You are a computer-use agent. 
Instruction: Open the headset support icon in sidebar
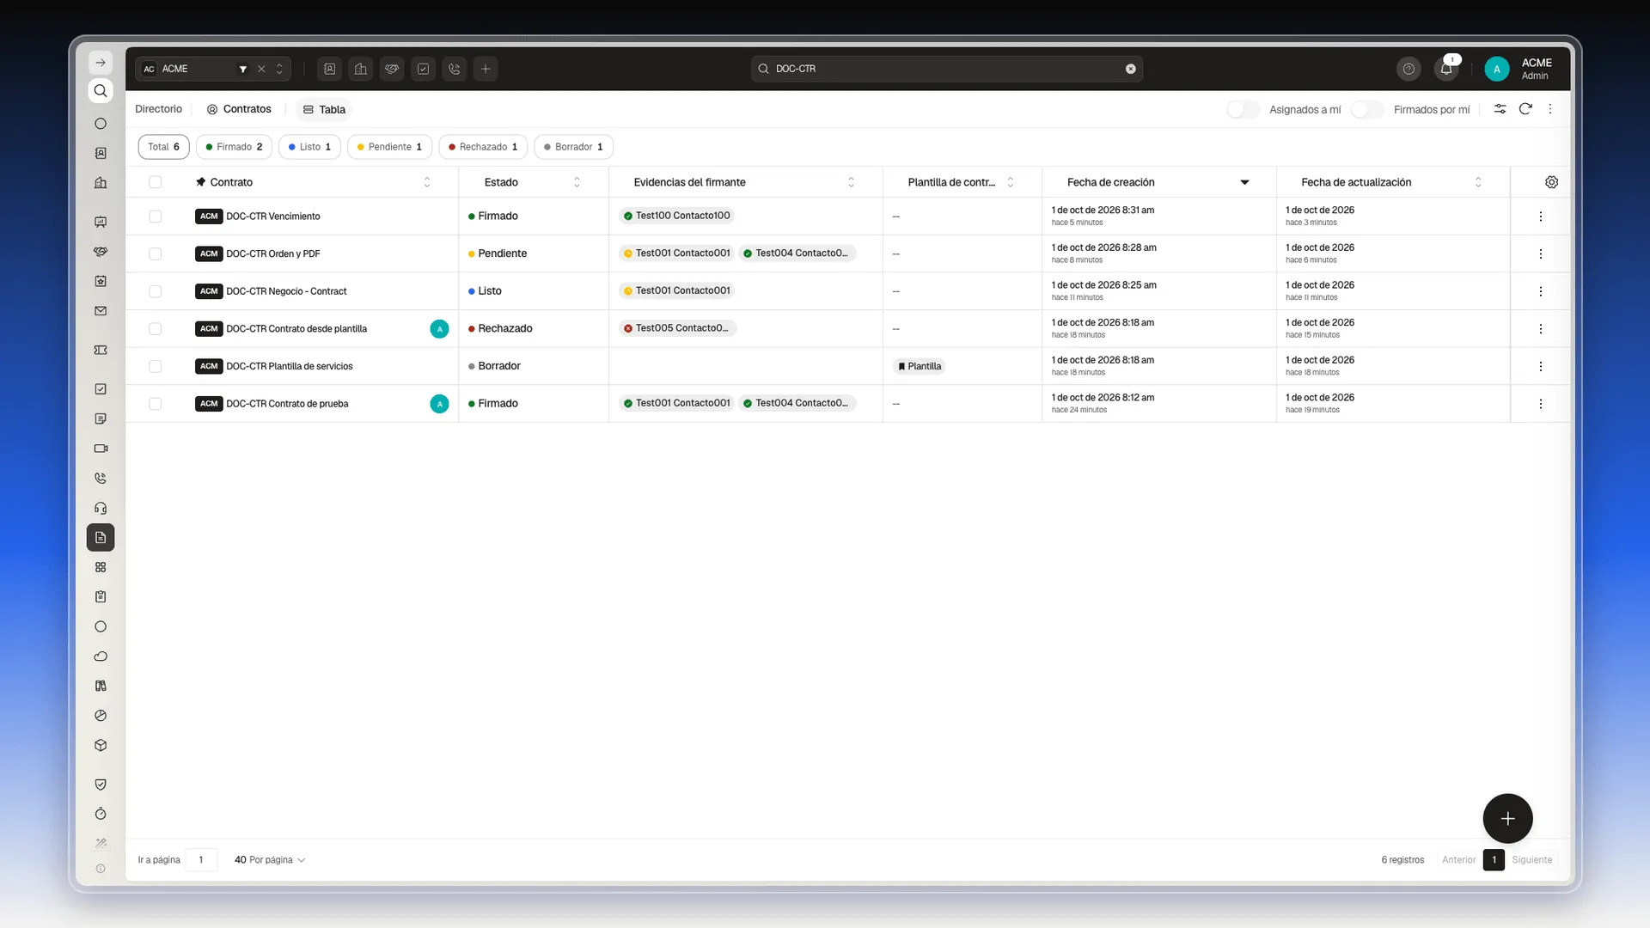101,508
